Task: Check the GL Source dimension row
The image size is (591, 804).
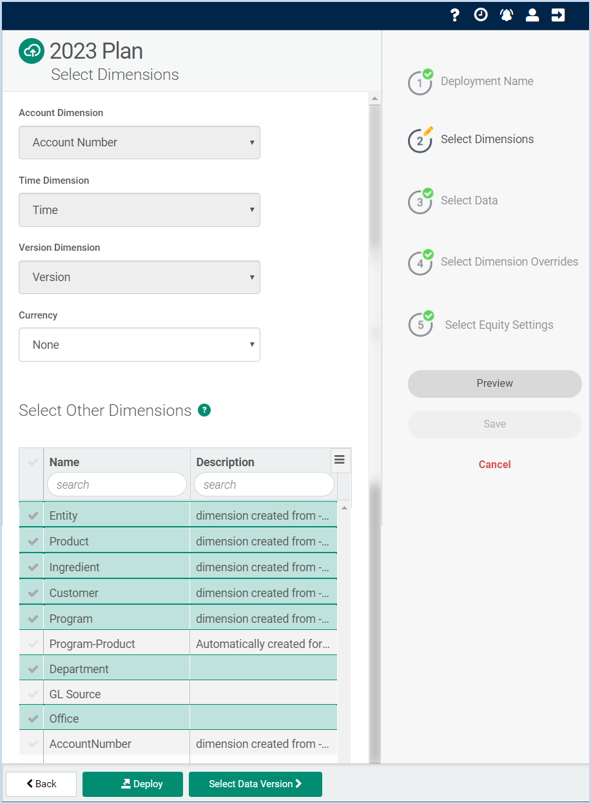Action: click(x=32, y=694)
